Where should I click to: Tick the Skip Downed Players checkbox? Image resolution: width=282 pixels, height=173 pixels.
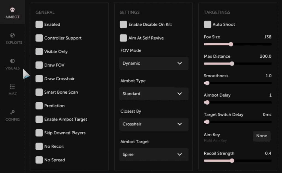pos(39,133)
